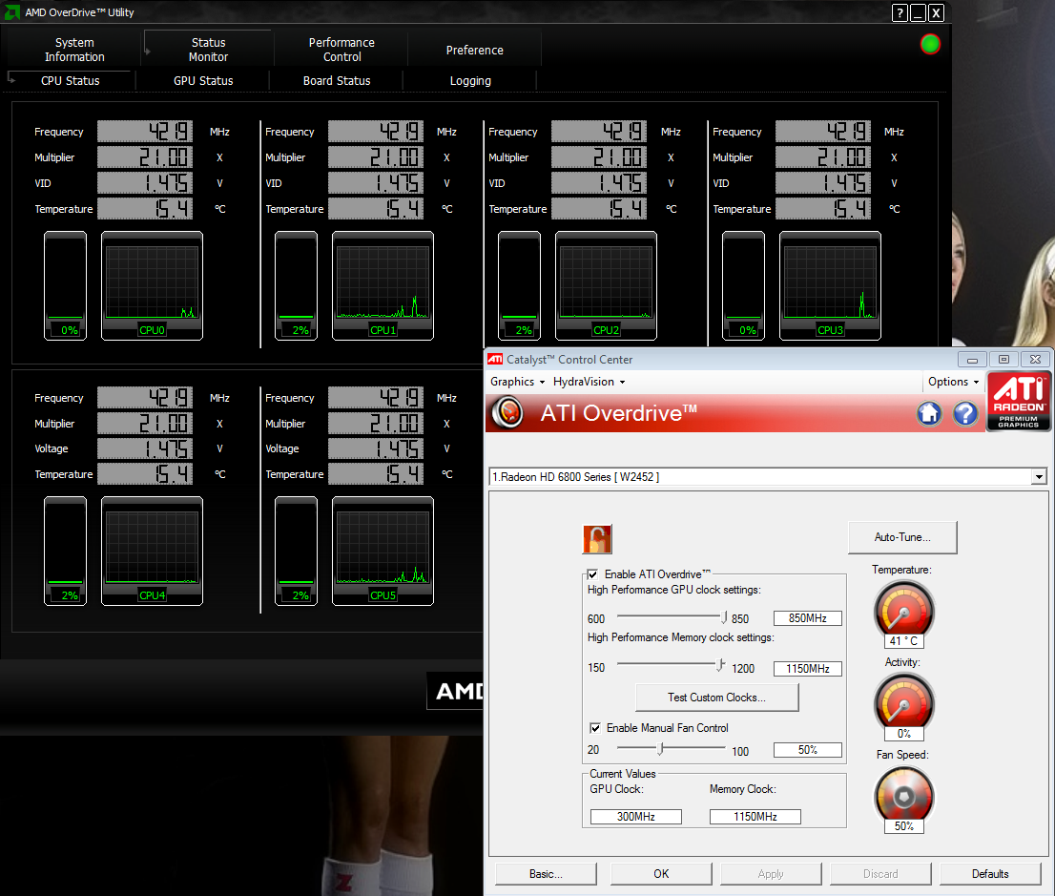Open AMD OverDrive help question button

tap(900, 12)
